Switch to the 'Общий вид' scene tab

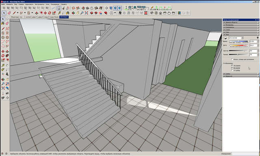point(15,17)
